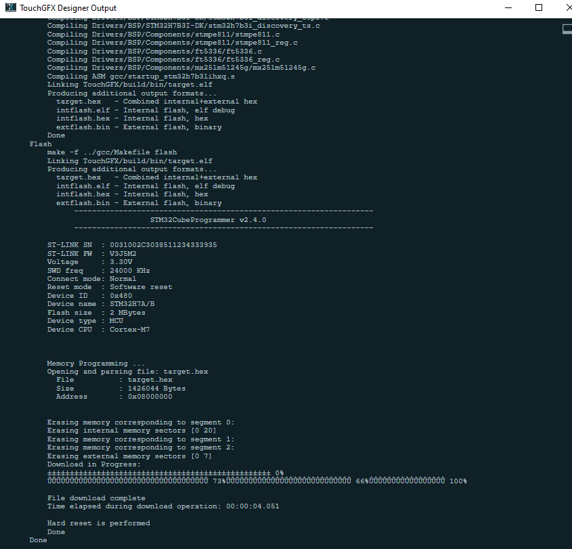This screenshot has width=572, height=549.
Task: Click the 'STM32CubeProgrammer v2.4.0' banner text
Action: 208,220
